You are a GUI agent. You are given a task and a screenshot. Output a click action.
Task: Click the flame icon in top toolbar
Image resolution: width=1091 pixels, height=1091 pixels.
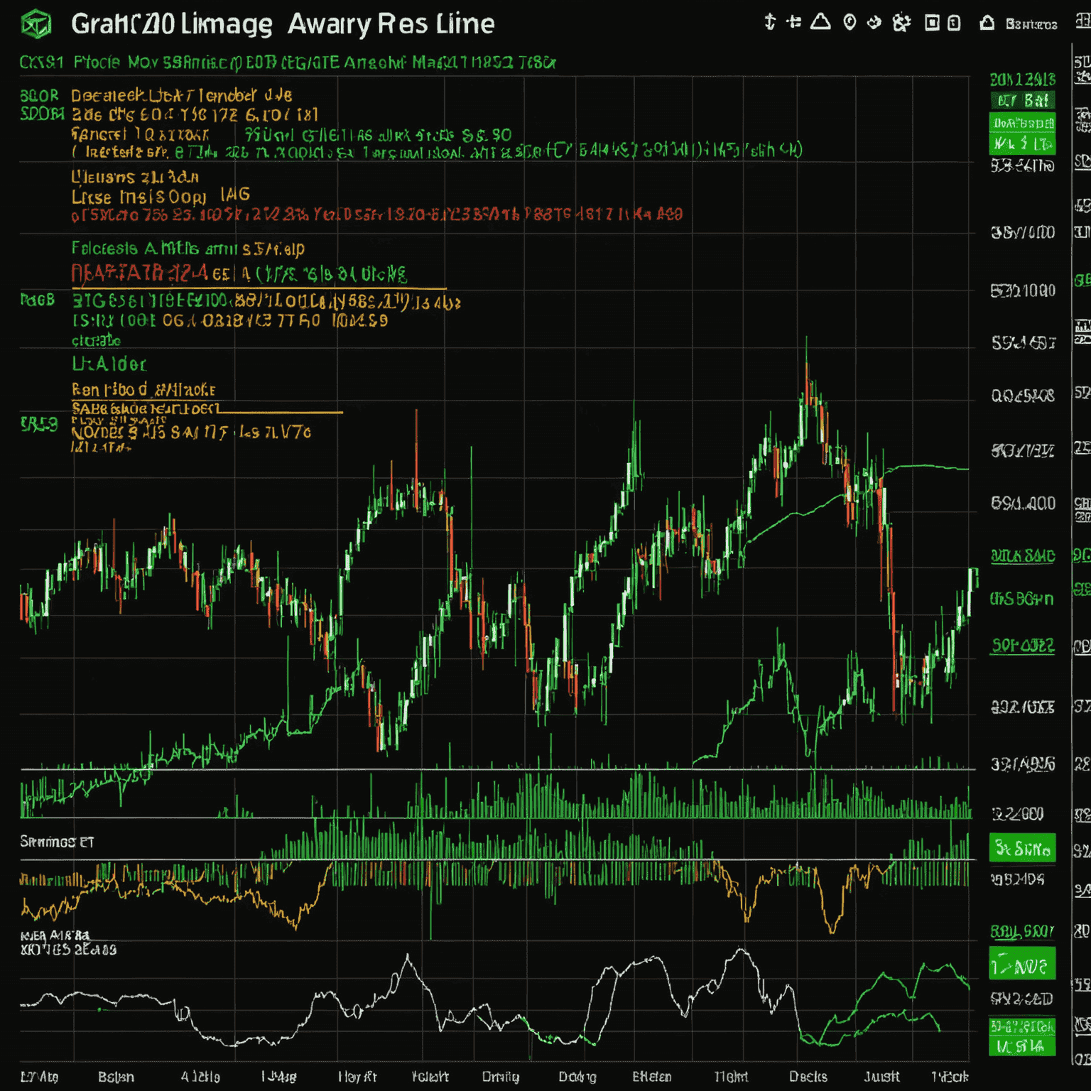pyautogui.click(x=874, y=23)
